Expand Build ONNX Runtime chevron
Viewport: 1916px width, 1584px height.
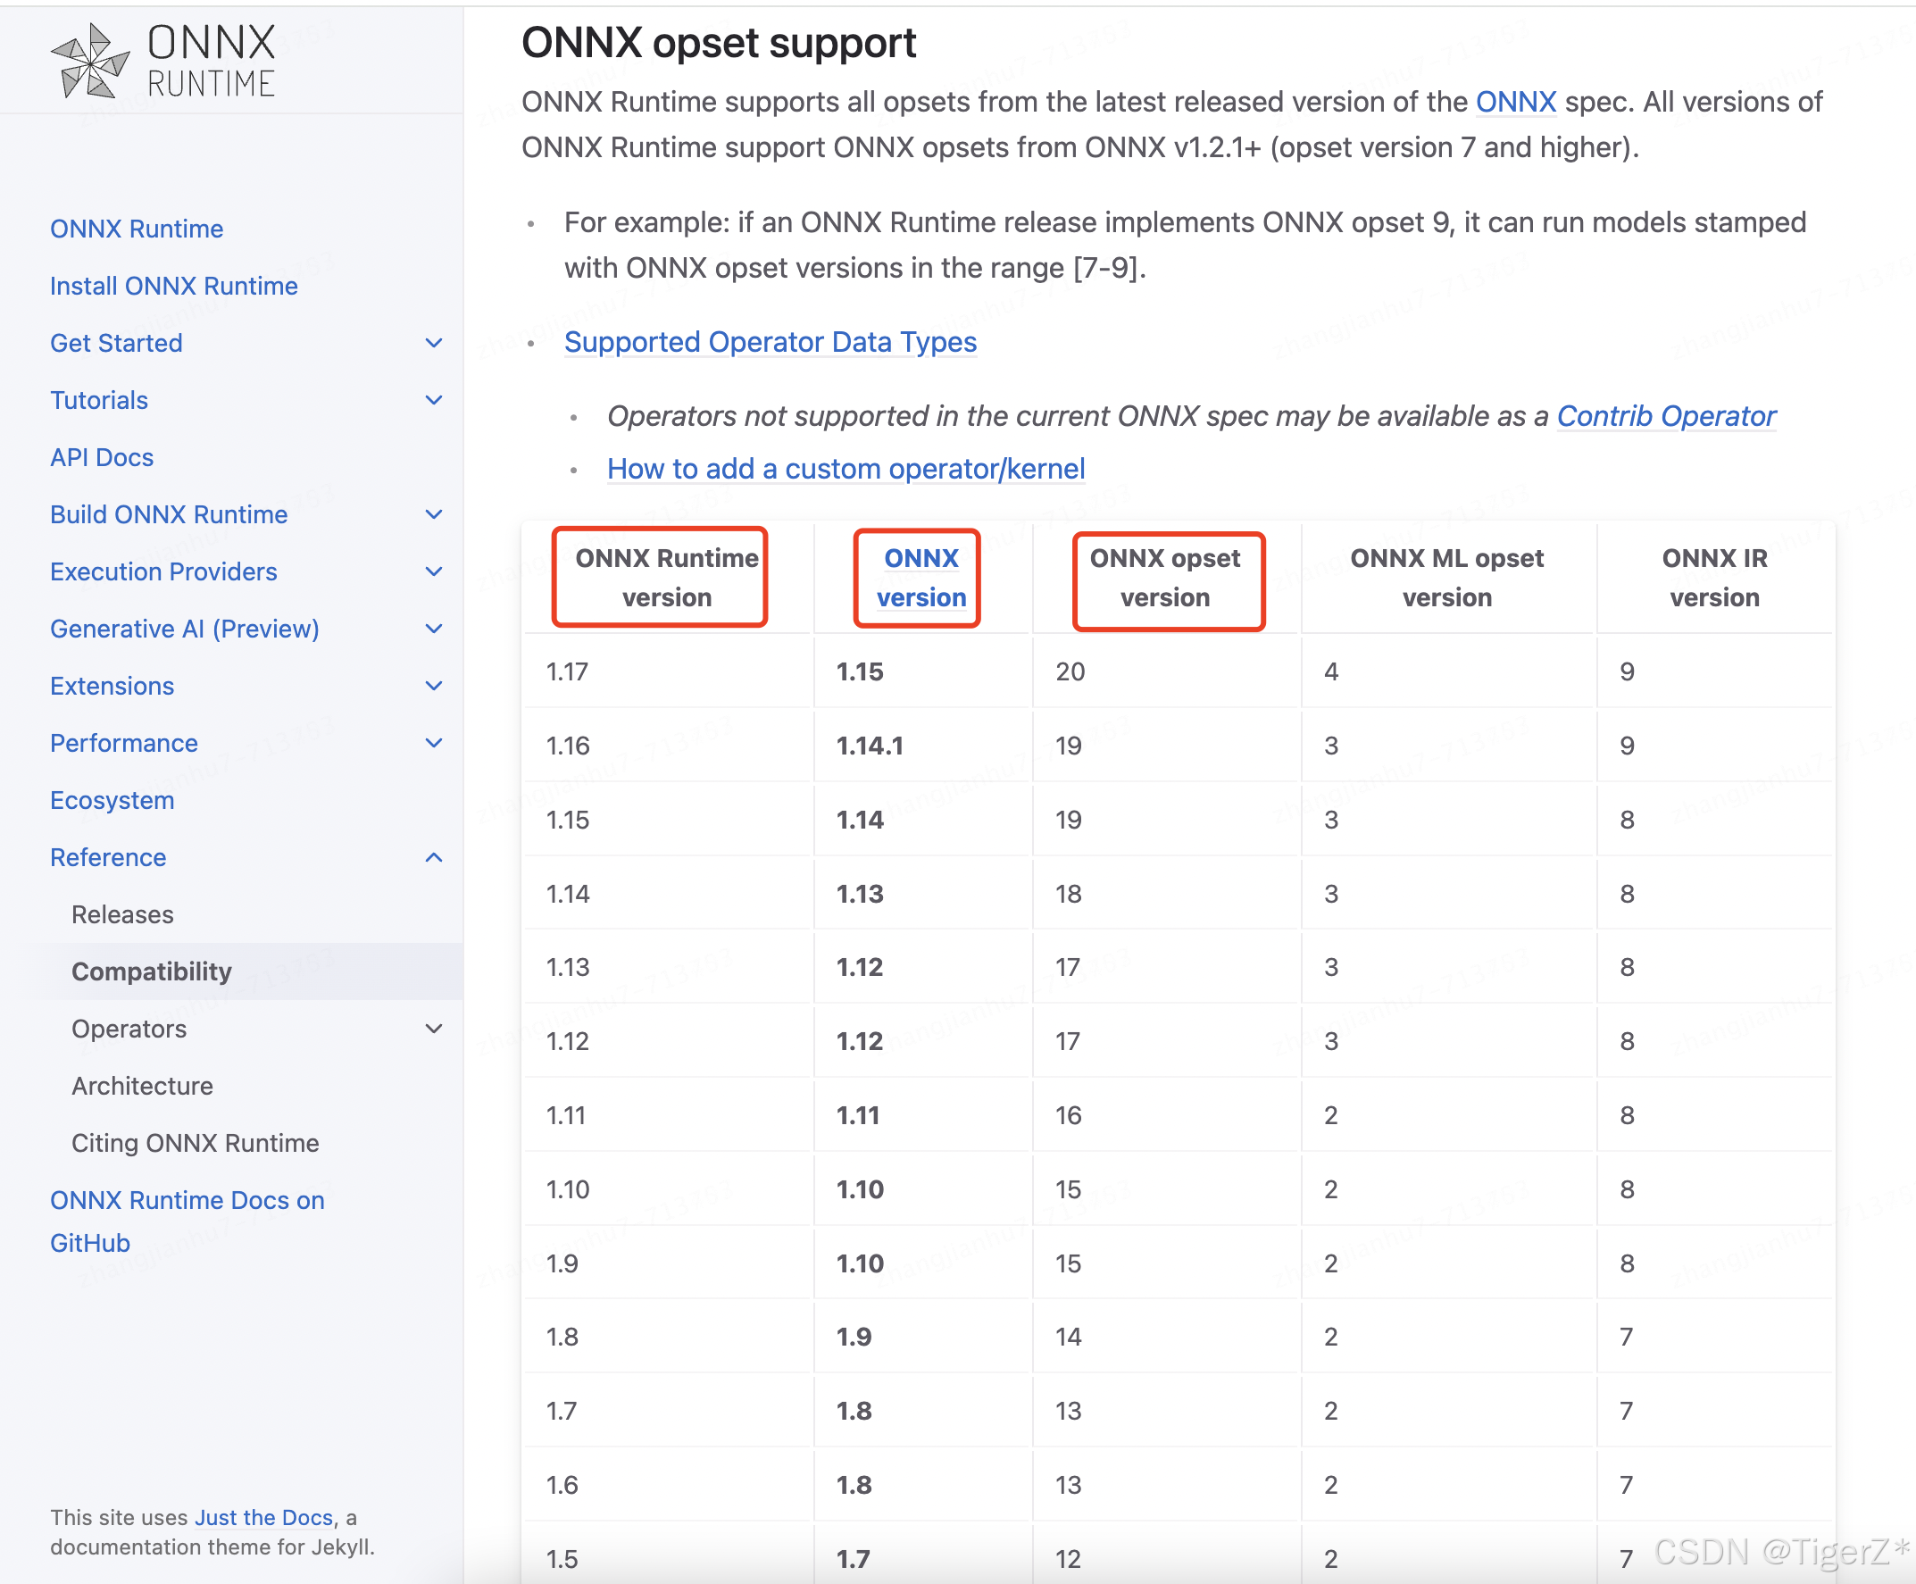click(x=434, y=514)
